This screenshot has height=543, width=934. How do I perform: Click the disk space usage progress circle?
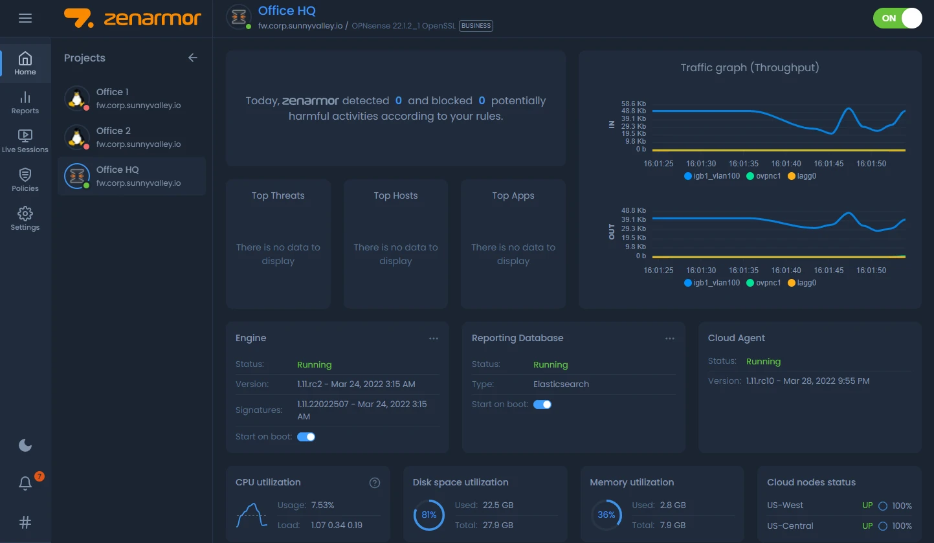point(428,515)
